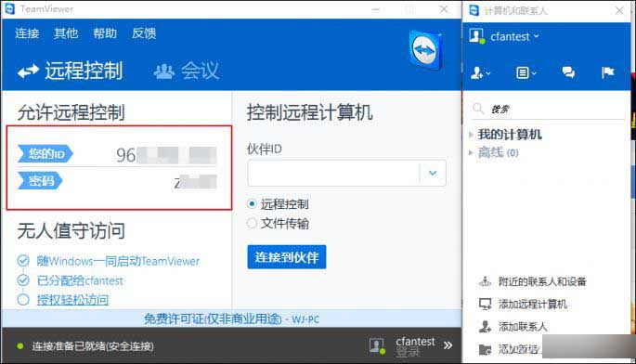Click the contacts window title icon
This screenshot has height=364, width=636.
[474, 10]
